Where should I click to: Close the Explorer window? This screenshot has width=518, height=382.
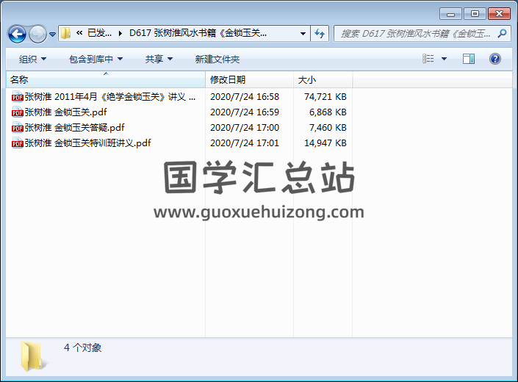(499, 14)
